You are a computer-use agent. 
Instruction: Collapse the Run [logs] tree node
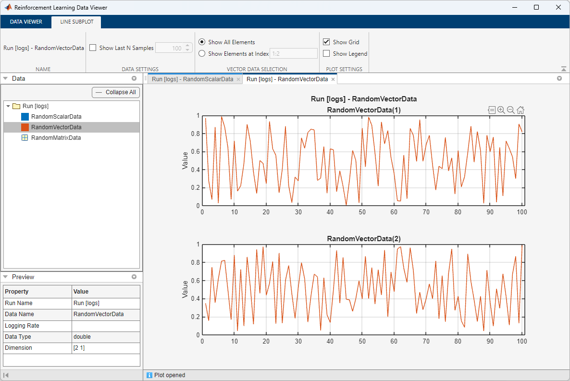click(x=8, y=106)
